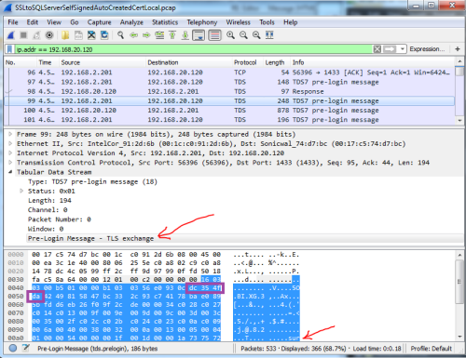466x358 pixels.
Task: Expand the Status: 0x01 node
Action: pos(21,191)
